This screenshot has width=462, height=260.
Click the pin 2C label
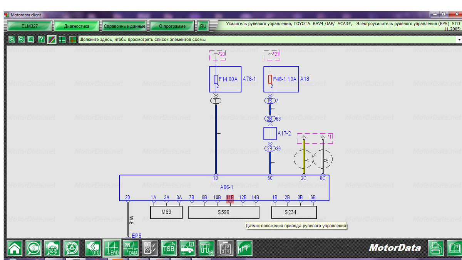pyautogui.click(x=303, y=178)
